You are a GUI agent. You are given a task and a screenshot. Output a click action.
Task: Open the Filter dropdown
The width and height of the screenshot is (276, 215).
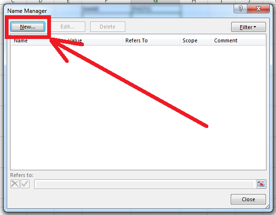click(248, 27)
